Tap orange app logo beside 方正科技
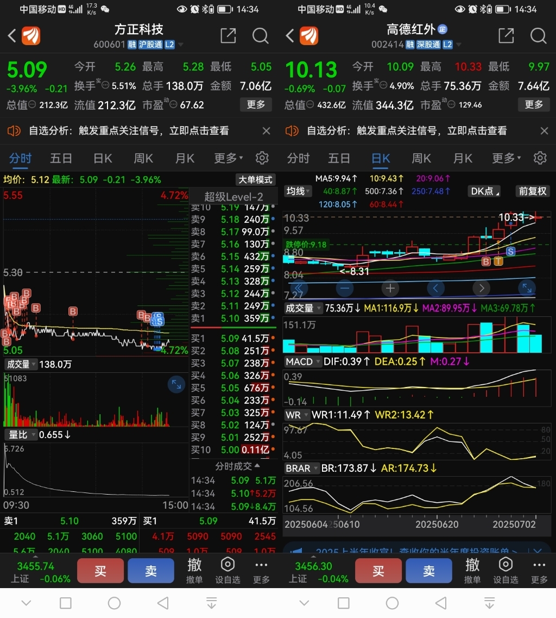The height and width of the screenshot is (618, 556). (x=31, y=36)
